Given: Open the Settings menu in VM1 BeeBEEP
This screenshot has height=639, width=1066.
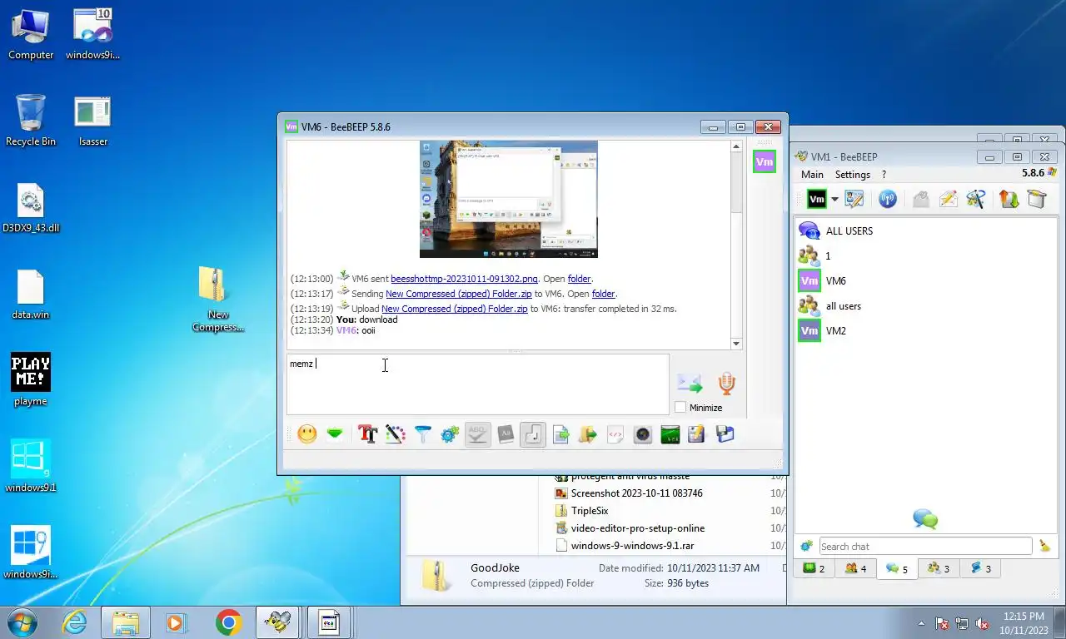Looking at the screenshot, I should tap(853, 175).
